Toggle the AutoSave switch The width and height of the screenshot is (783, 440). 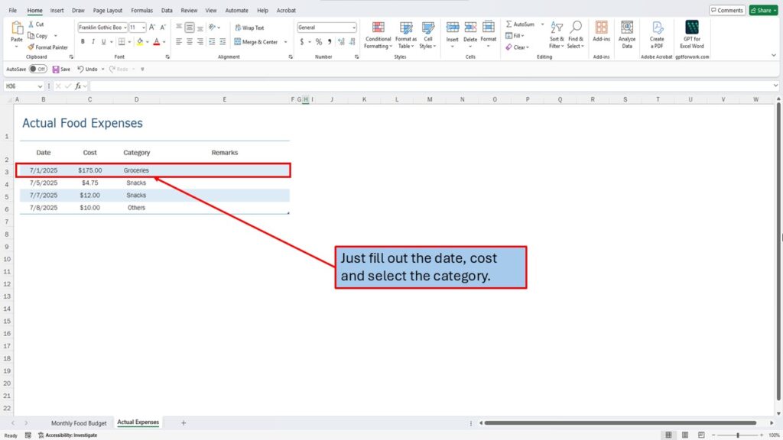tap(37, 69)
